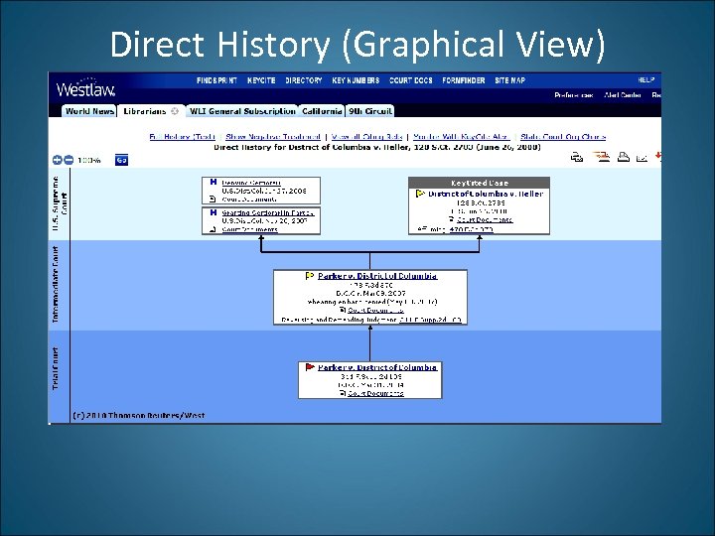This screenshot has height=536, width=715.
Task: Click the zoom in plus icon
Action: pos(57,160)
